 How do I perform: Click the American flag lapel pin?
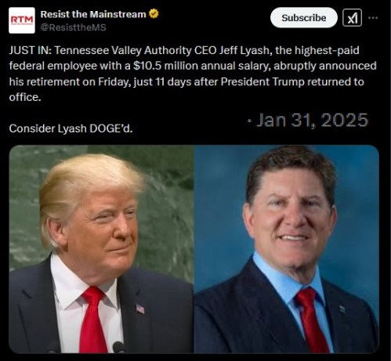pyautogui.click(x=140, y=309)
